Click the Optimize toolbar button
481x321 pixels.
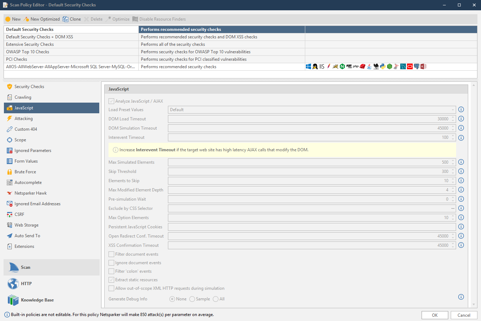117,19
